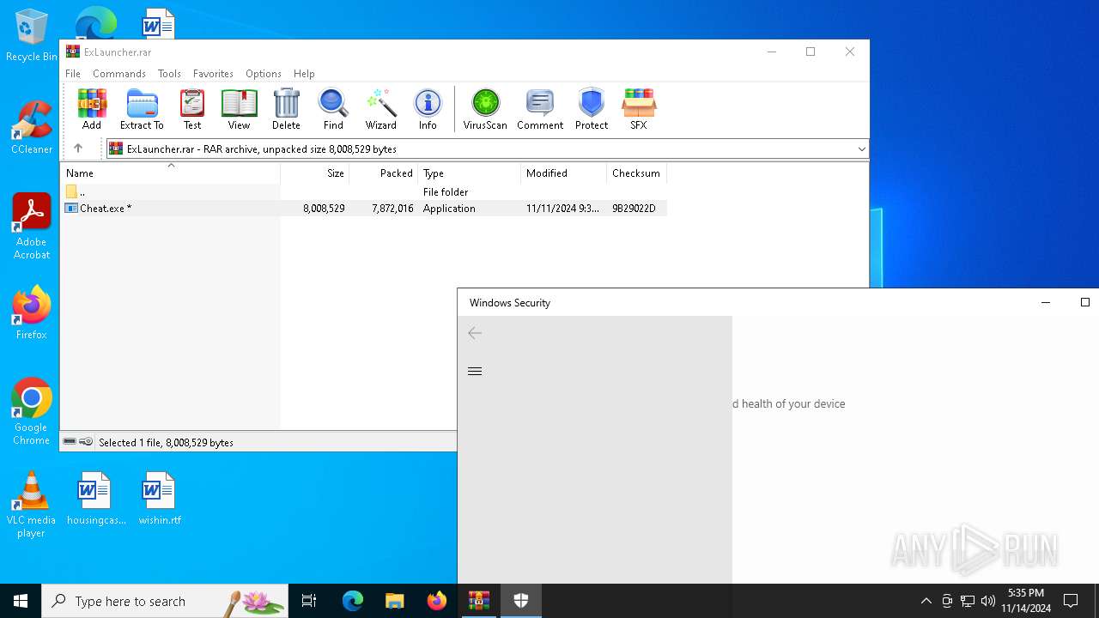Open Adobe Acrobat desktop shortcut

coord(31,227)
